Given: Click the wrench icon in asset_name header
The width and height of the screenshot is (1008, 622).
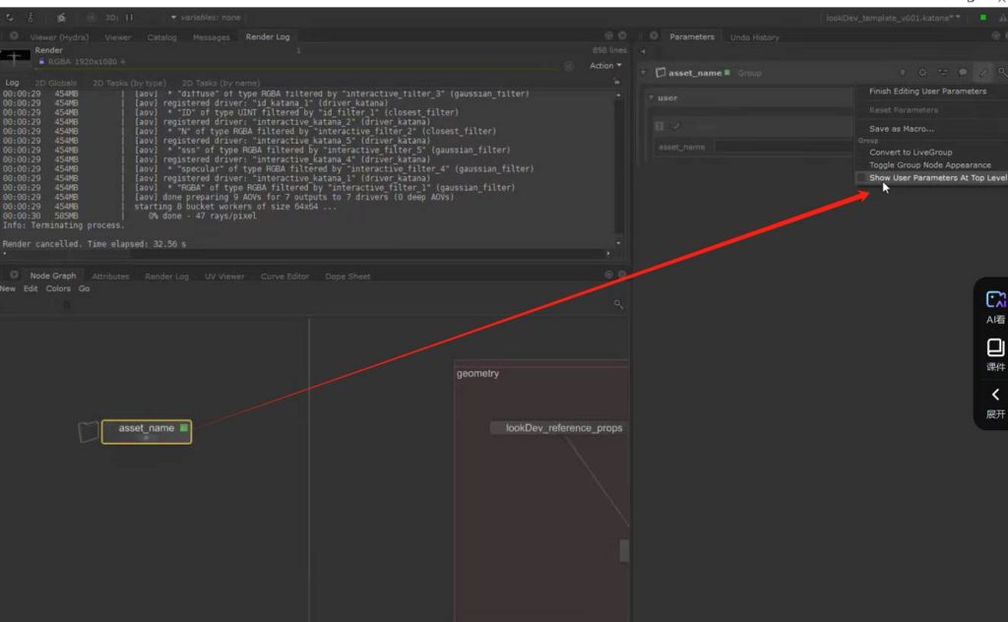Looking at the screenshot, I should pos(982,73).
